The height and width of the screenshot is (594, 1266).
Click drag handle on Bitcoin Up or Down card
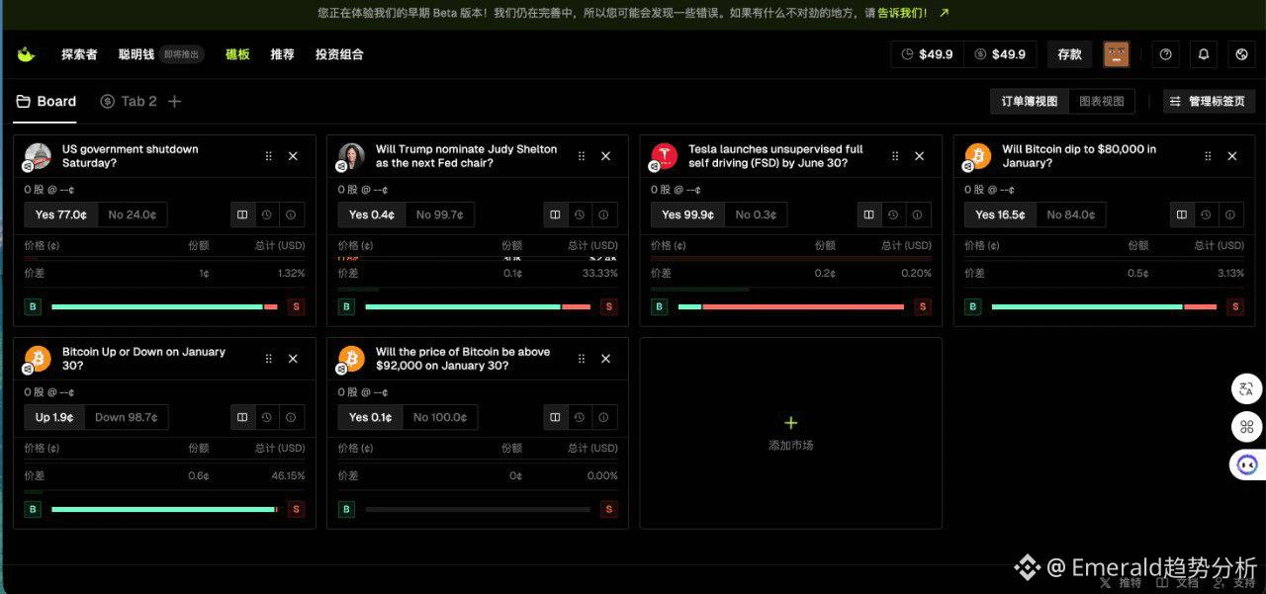(x=269, y=359)
